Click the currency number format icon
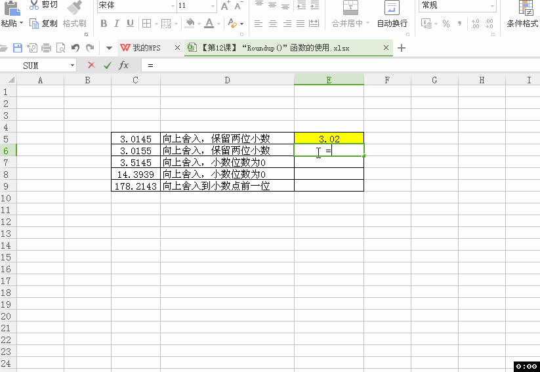540x372 pixels. click(x=426, y=24)
